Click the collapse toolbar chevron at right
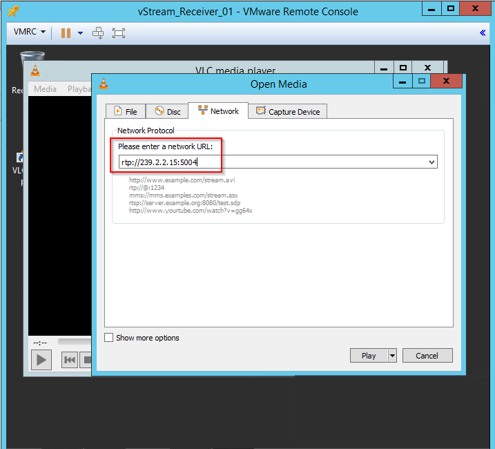This screenshot has height=449, width=495. coord(483,32)
